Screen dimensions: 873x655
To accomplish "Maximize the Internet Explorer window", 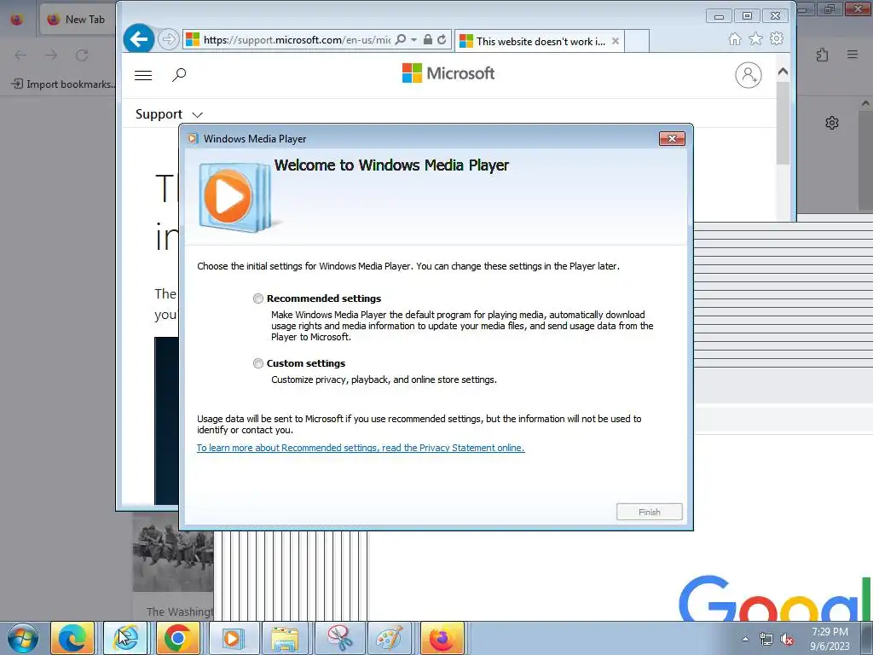I will [x=747, y=16].
